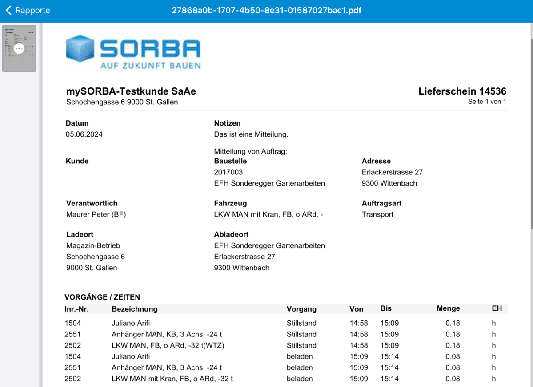Select the date '05.06.2024'
Viewport: 533px width, 387px height.
84,134
